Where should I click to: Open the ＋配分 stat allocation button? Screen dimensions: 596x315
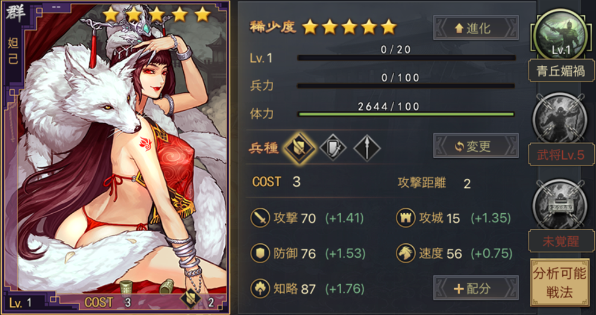click(476, 288)
